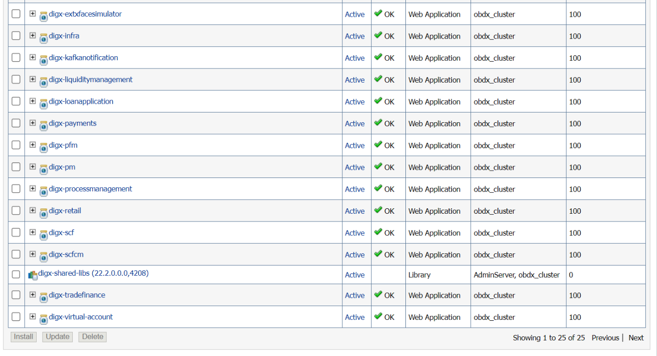
Task: Open the digx-payments deployment link
Action: click(73, 123)
